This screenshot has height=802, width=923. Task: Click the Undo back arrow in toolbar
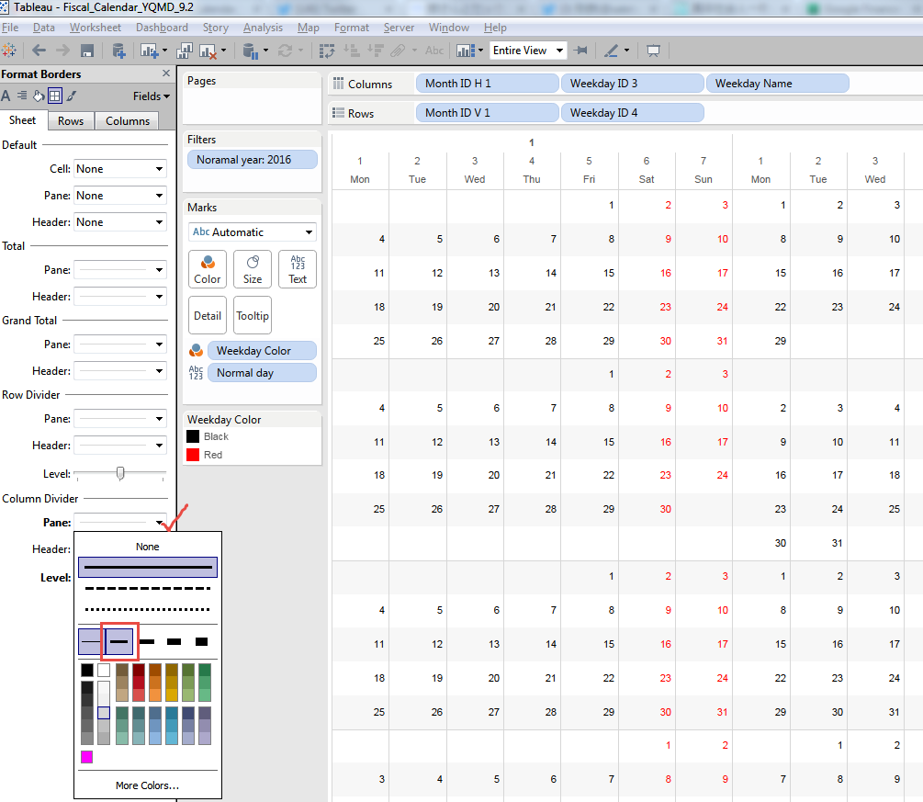39,51
